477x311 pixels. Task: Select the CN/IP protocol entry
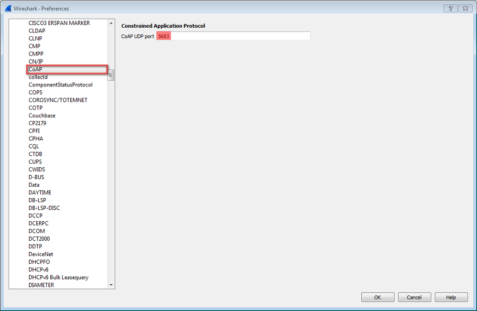[x=35, y=62]
